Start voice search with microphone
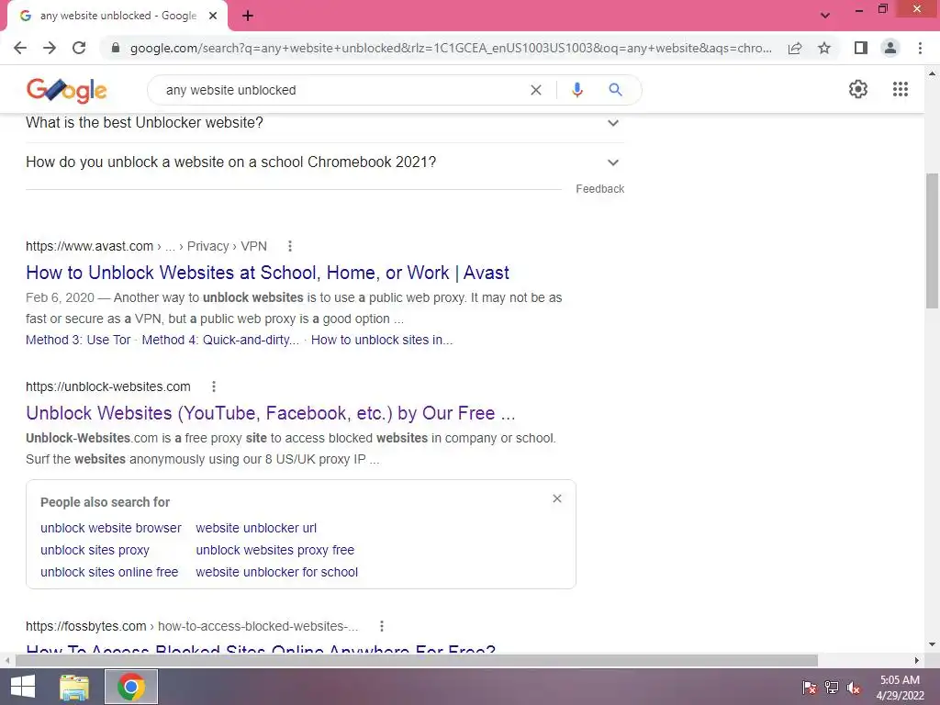 [576, 90]
